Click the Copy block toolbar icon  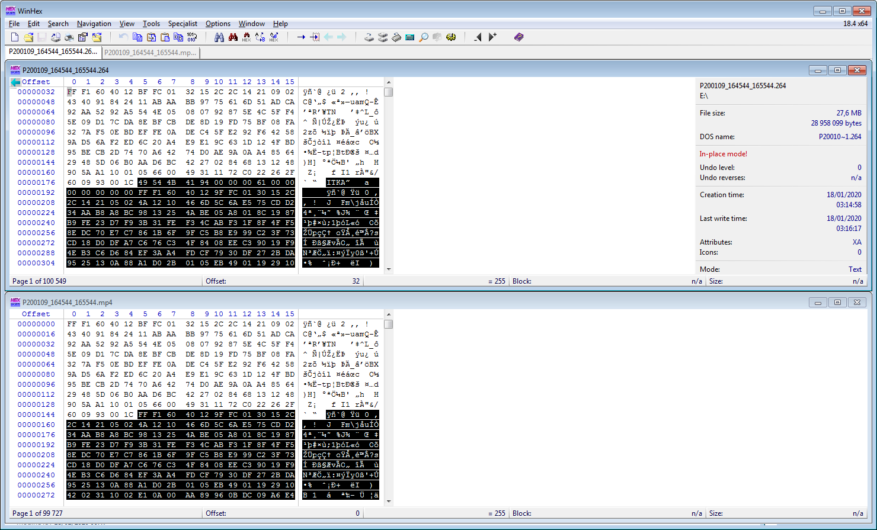pyautogui.click(x=137, y=37)
